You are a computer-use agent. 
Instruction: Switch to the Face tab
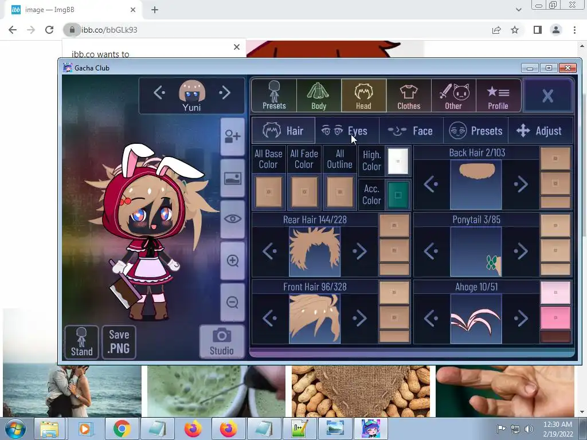[x=411, y=131]
